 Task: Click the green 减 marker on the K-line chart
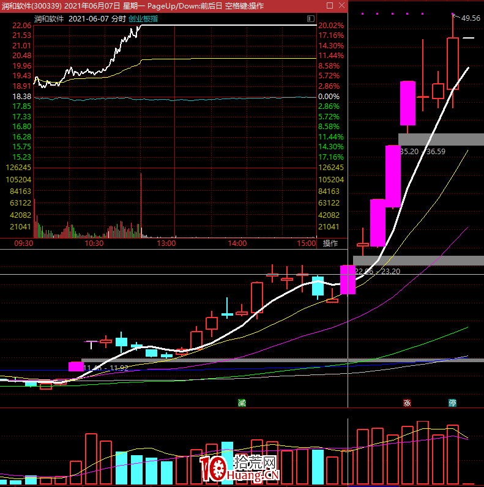point(242,403)
